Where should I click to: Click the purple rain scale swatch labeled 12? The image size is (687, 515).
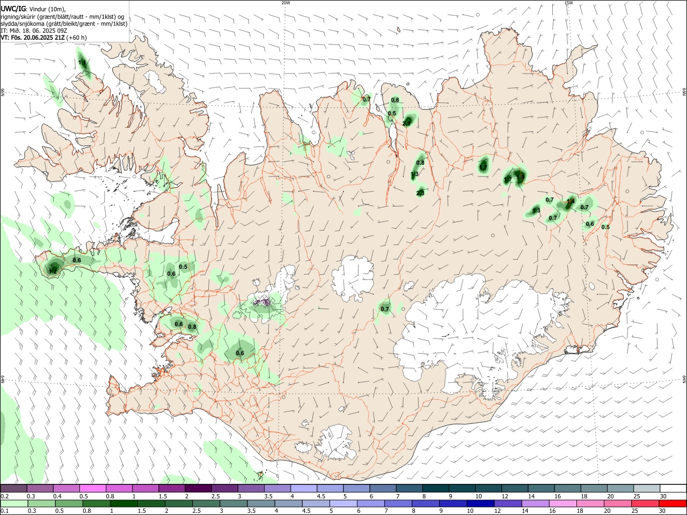[507, 503]
